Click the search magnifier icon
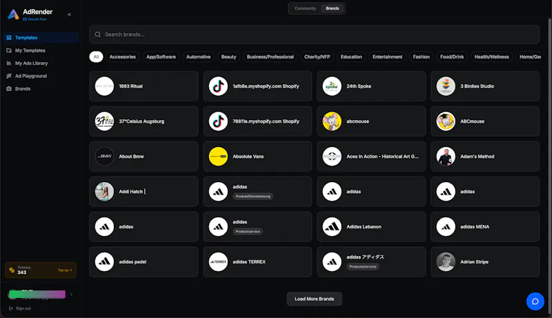The image size is (552, 318). [x=98, y=34]
